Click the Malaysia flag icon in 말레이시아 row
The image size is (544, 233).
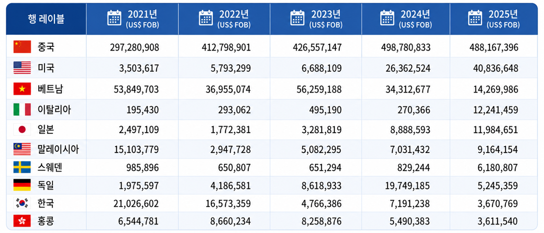coord(22,149)
